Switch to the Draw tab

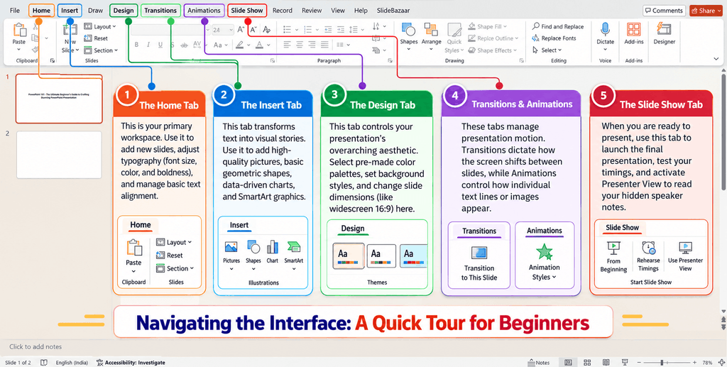pos(96,10)
